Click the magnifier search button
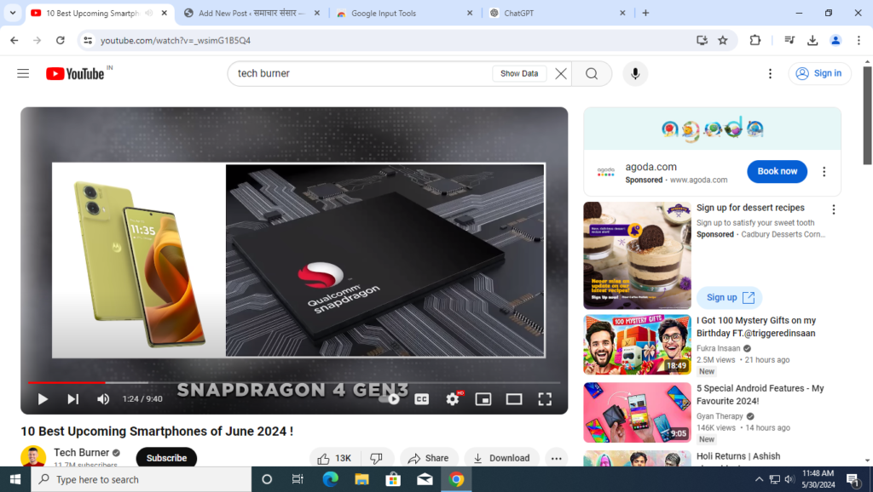Screen dimensions: 873x492 pos(592,73)
